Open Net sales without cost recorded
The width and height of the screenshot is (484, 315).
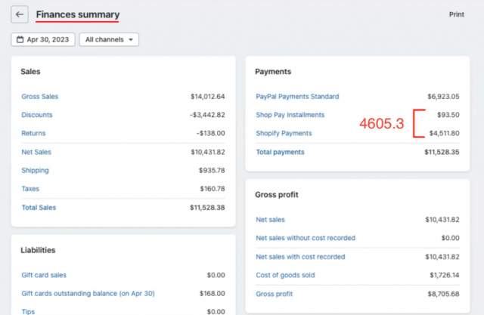(x=306, y=238)
